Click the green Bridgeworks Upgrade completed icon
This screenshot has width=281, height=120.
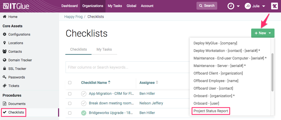84,113
